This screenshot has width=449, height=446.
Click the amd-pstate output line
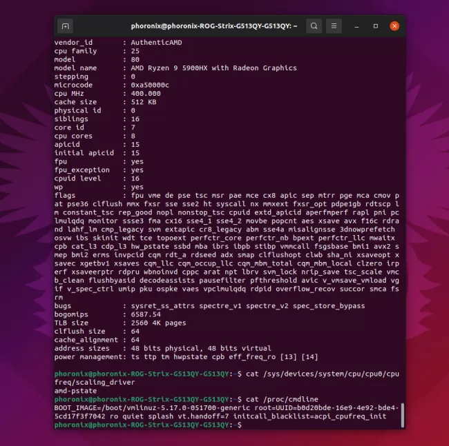74,392
